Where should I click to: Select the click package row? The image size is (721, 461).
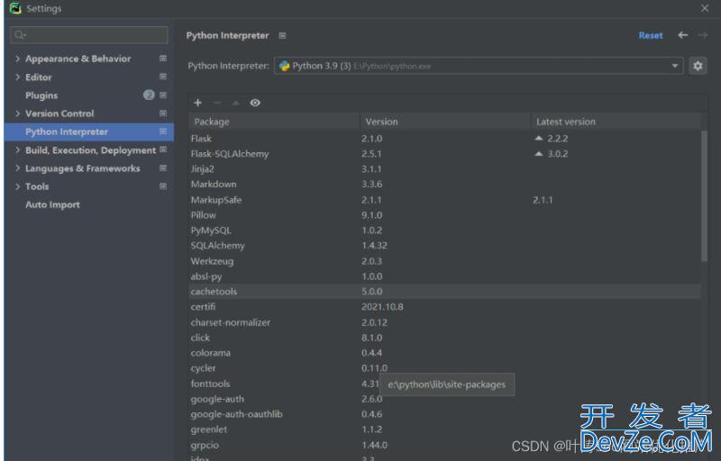(444, 338)
